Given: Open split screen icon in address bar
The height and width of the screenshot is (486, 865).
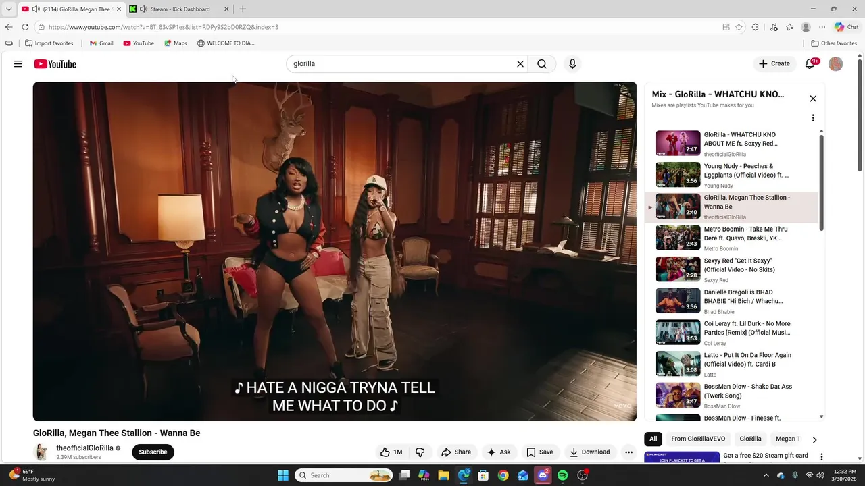Looking at the screenshot, I should (x=726, y=27).
